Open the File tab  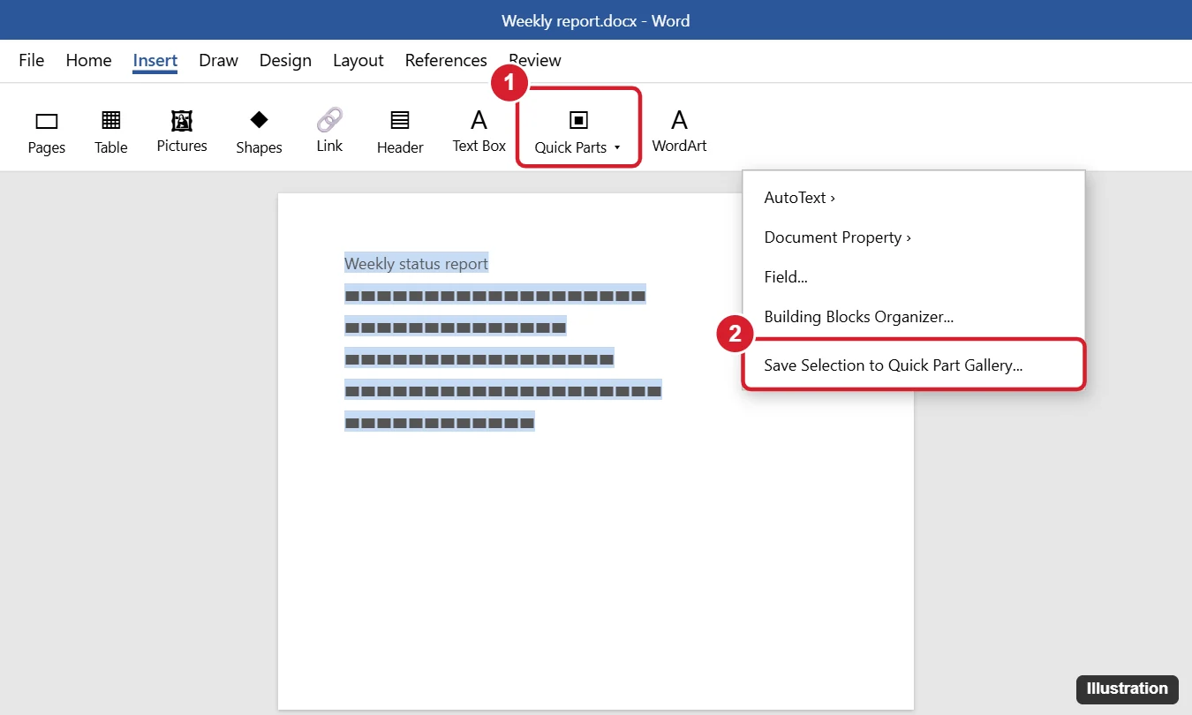[31, 60]
